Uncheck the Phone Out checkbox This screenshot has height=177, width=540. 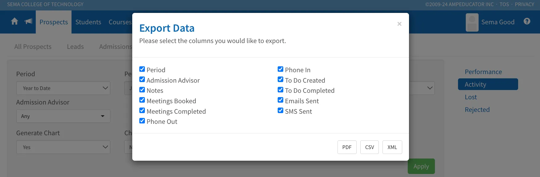pos(142,121)
